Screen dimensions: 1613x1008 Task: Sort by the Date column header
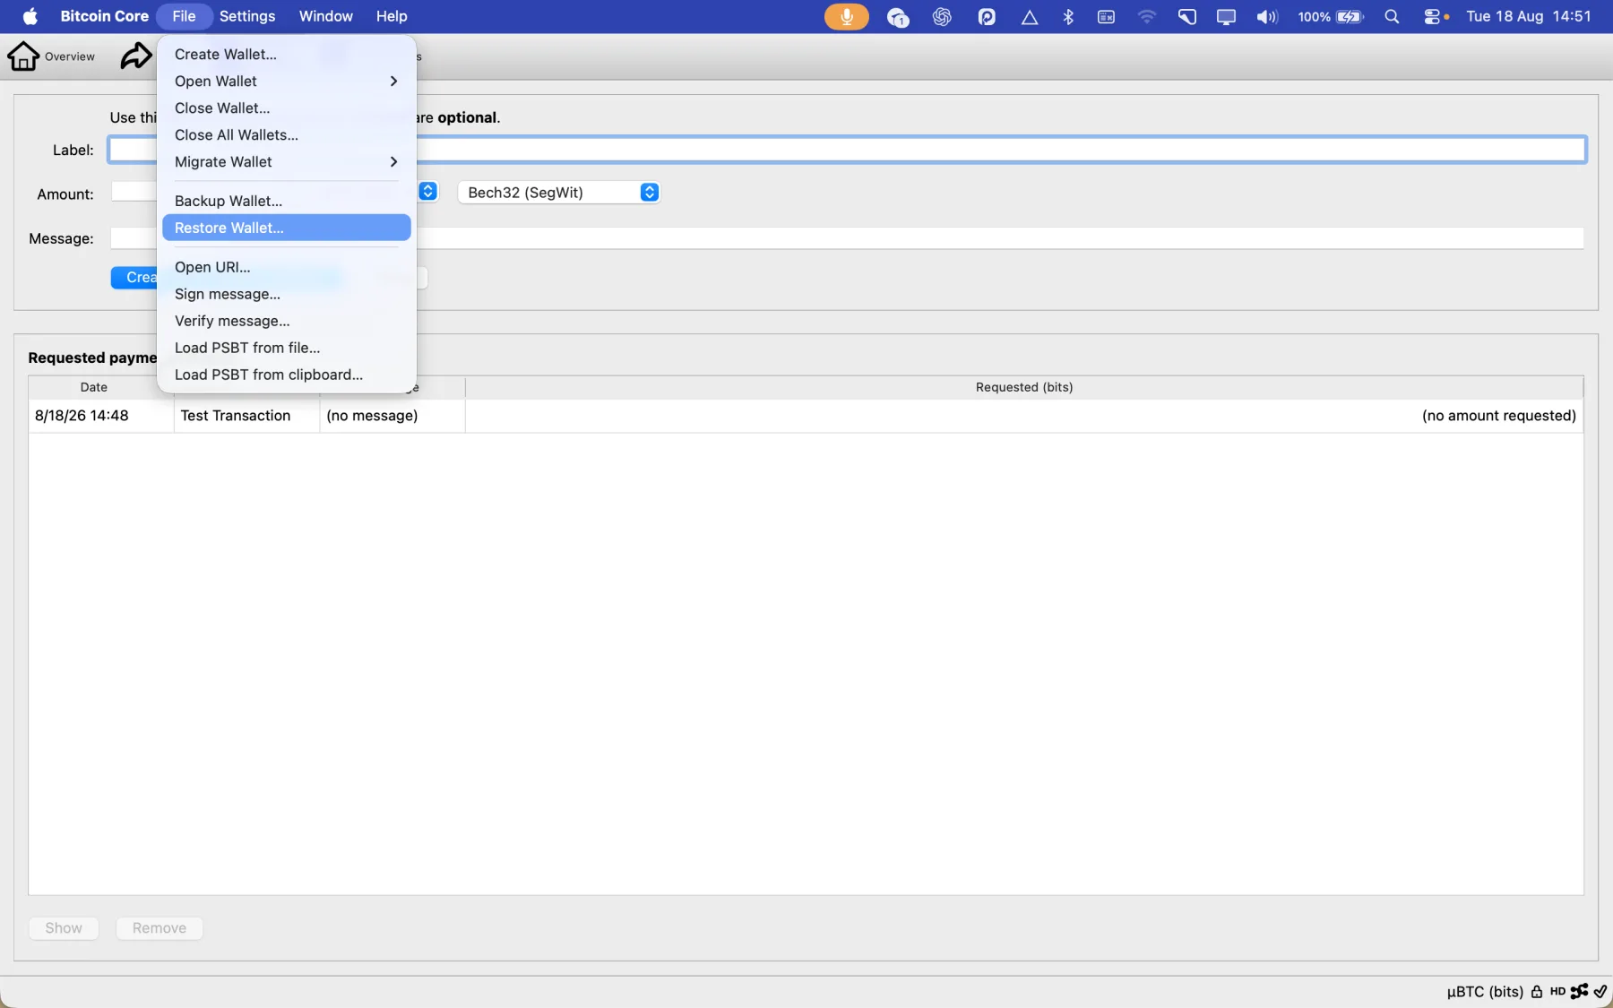pos(94,387)
